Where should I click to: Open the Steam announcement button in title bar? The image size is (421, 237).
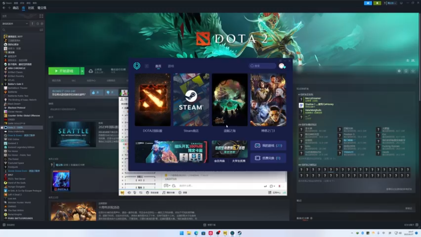click(368, 3)
